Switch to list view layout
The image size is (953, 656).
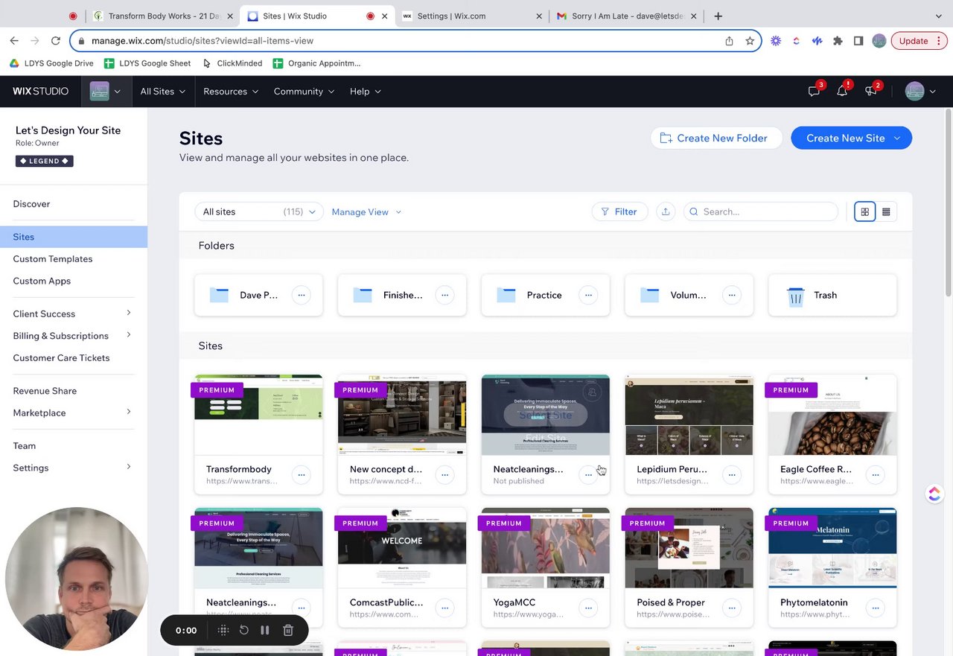[886, 212]
